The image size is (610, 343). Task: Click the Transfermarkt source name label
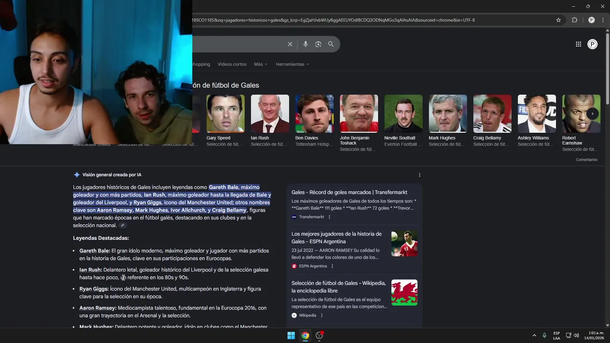coord(312,217)
